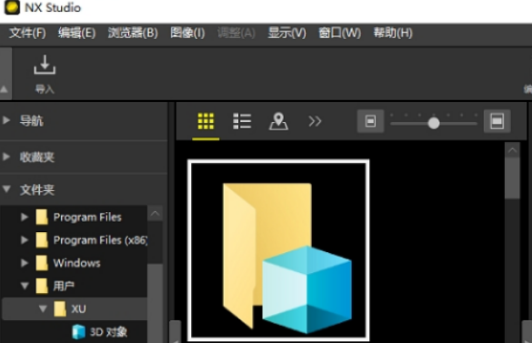Viewport: 532px width, 343px height.
Task: Click the 3D objects folder thumbnail
Action: (278, 250)
